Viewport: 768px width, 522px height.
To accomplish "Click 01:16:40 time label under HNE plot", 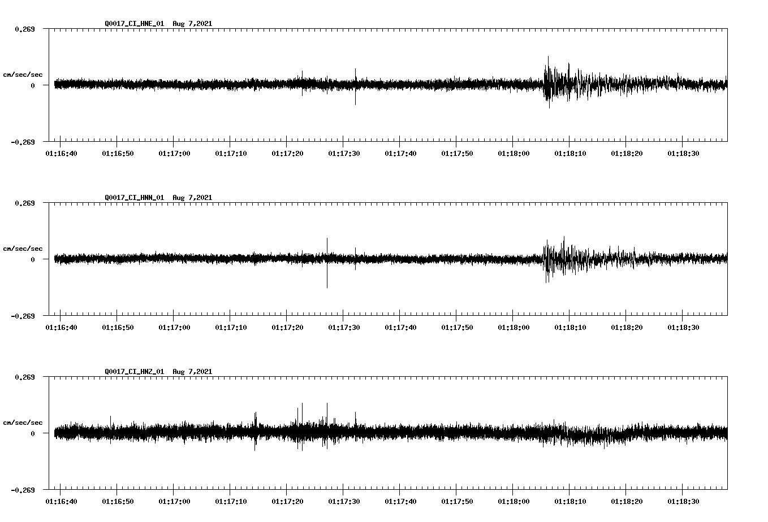I will pos(61,154).
